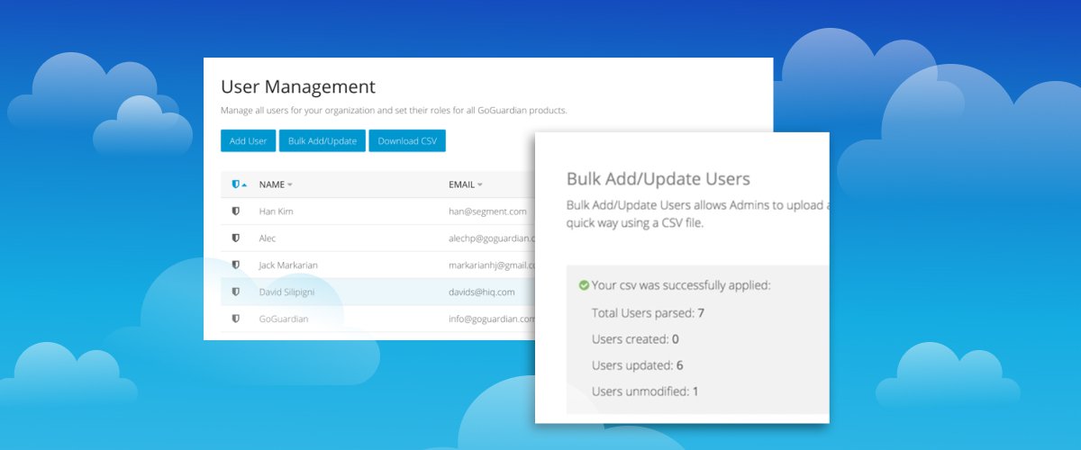The image size is (1081, 450).
Task: Sort the table by EMAIL column
Action: coord(465,184)
